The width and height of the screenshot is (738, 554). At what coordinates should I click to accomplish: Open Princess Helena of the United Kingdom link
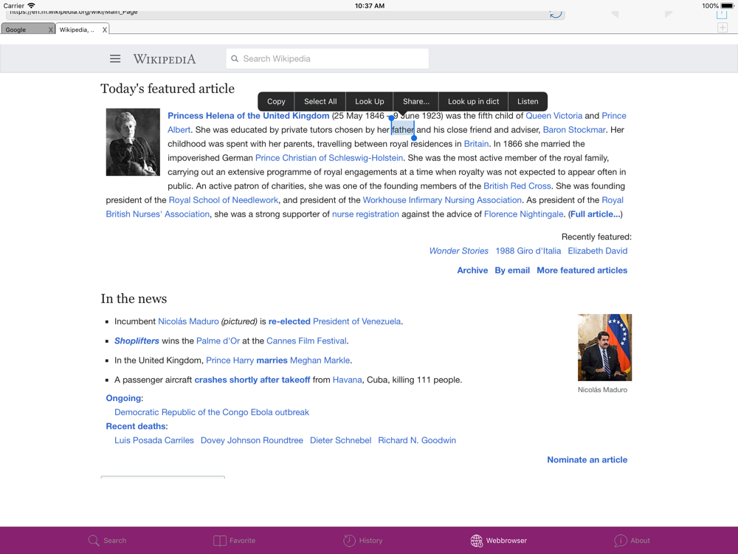tap(249, 116)
